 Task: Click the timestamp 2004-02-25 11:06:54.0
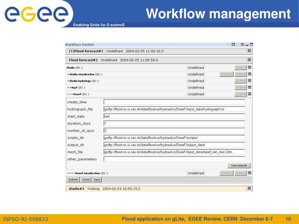[x=139, y=60]
